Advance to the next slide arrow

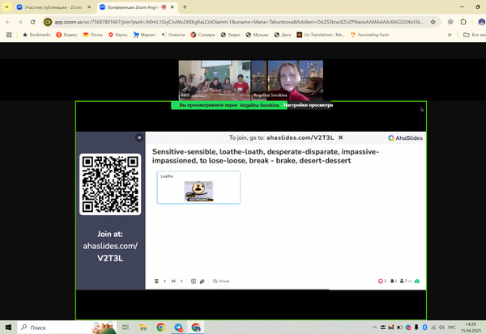[x=181, y=281]
